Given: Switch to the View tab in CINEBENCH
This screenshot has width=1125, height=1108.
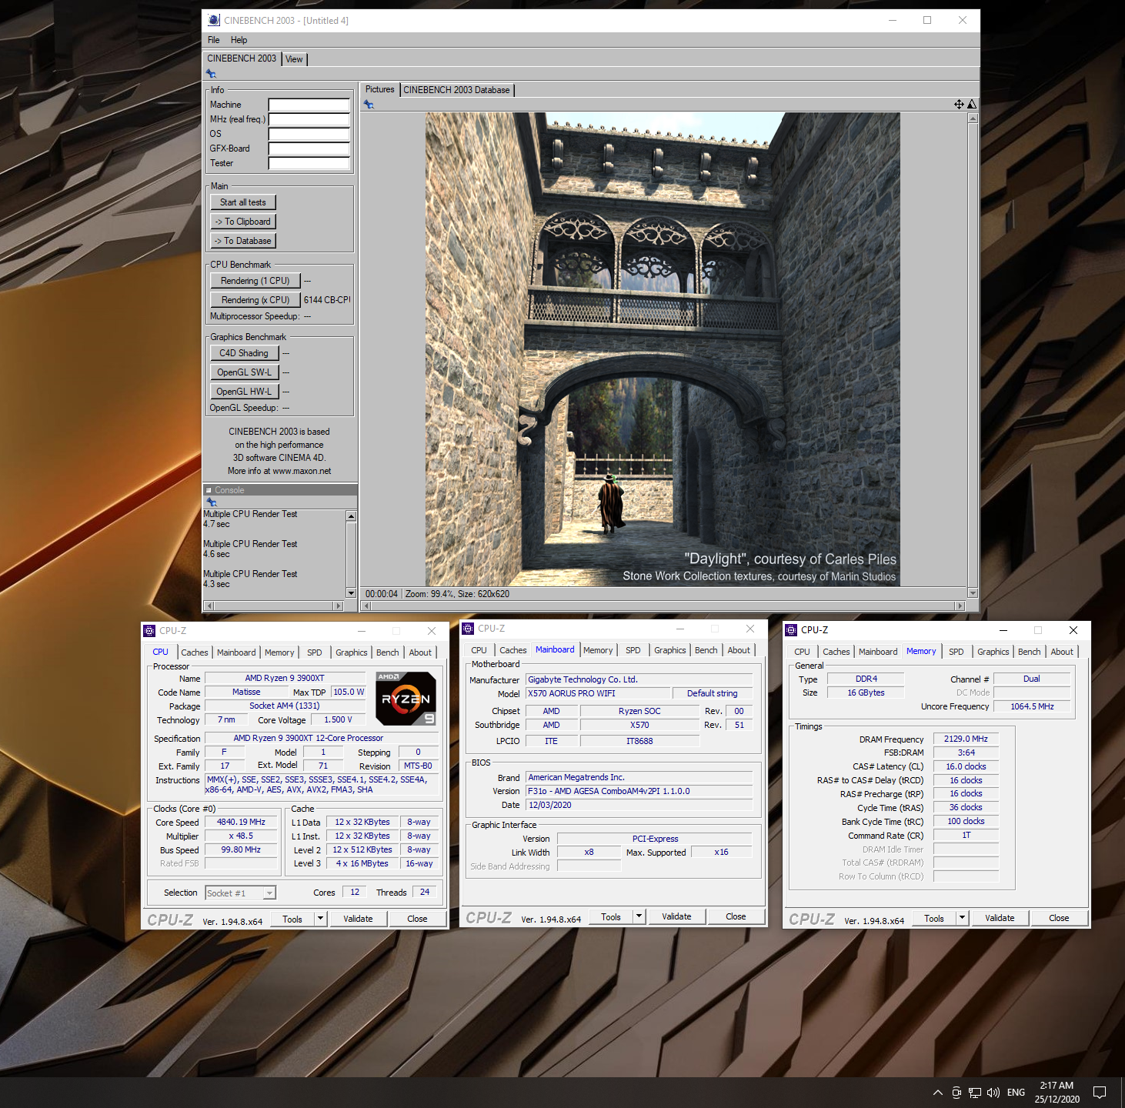Looking at the screenshot, I should point(295,59).
